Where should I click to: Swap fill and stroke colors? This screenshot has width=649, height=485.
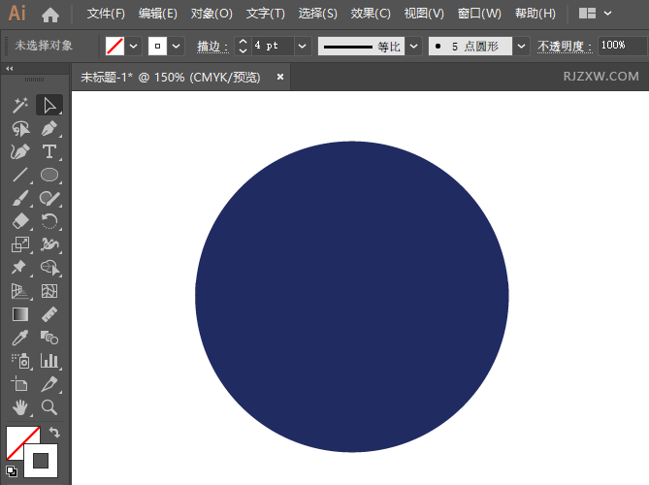(54, 433)
